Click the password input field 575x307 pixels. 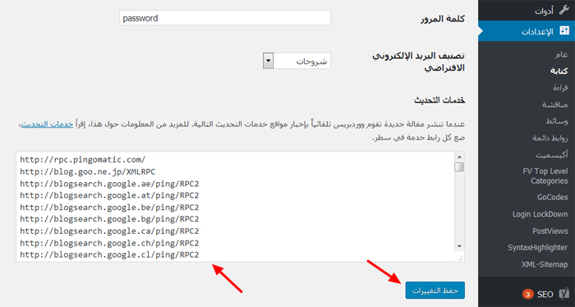[x=225, y=18]
